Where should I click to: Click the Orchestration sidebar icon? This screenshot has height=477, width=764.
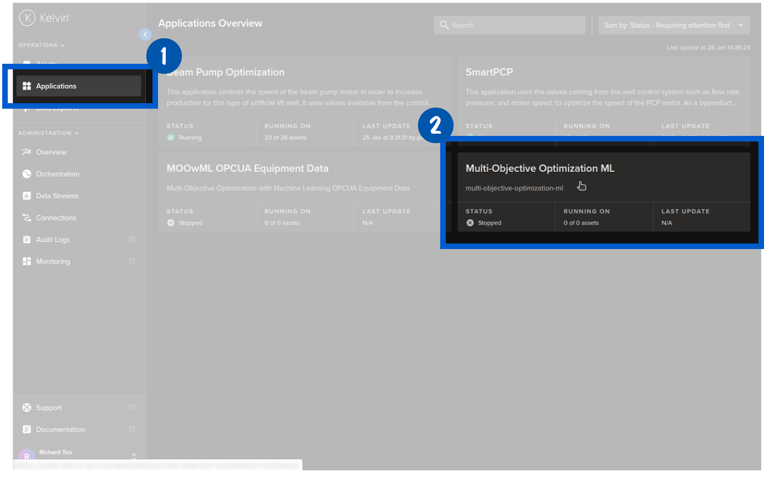(x=27, y=174)
